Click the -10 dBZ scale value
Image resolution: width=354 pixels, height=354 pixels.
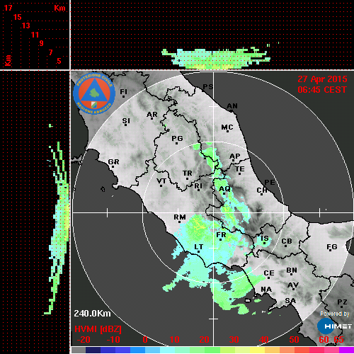[113, 340]
